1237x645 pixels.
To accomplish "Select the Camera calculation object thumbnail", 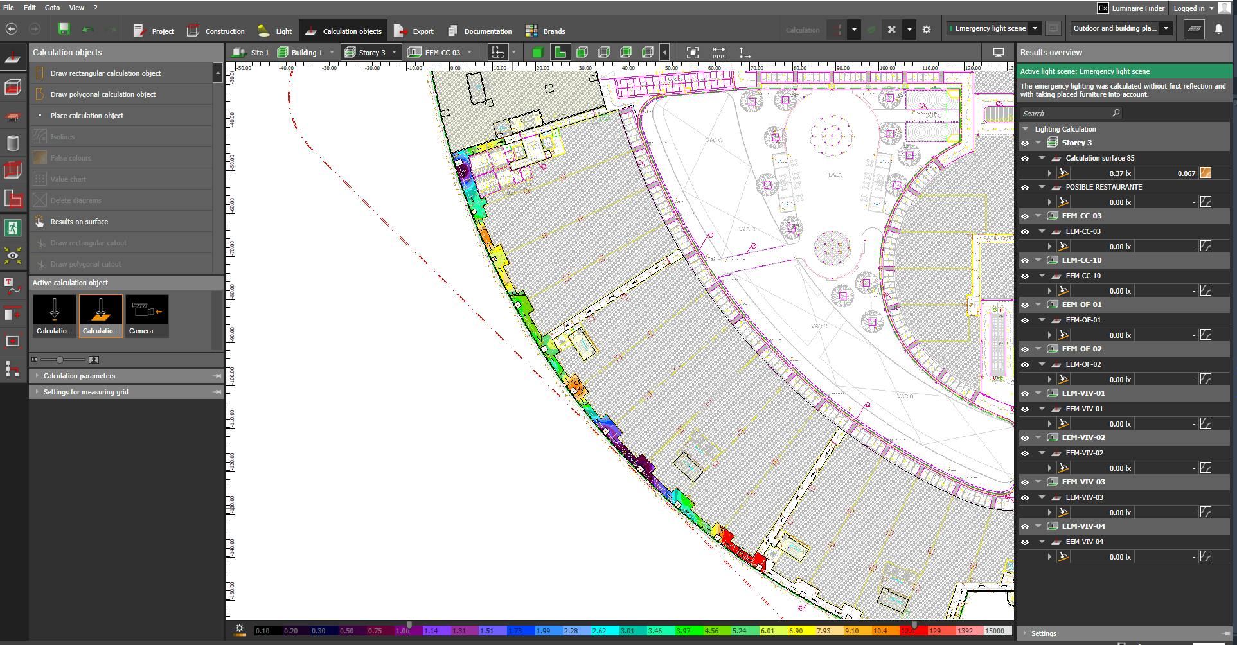I will 147,315.
